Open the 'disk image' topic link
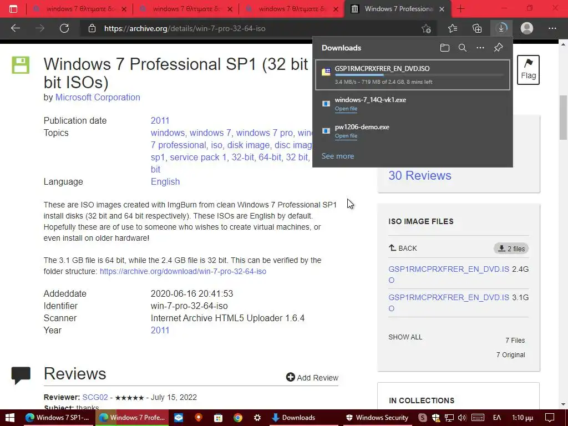This screenshot has height=426, width=568. (248, 145)
